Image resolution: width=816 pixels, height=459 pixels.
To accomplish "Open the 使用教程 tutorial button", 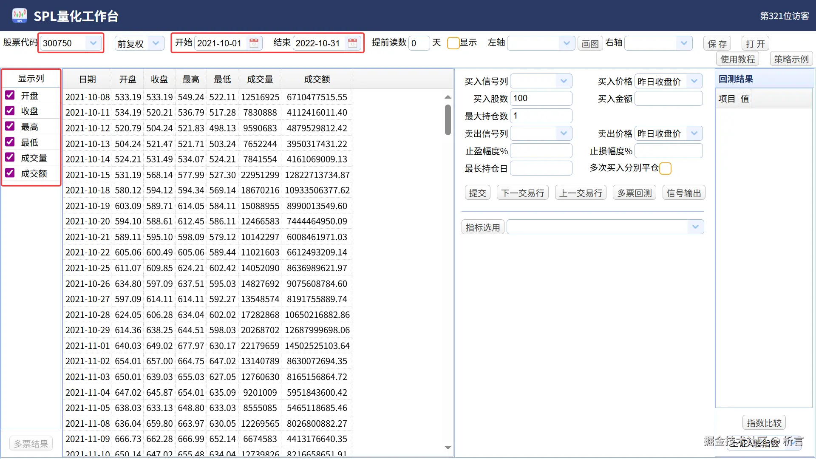I will [737, 59].
